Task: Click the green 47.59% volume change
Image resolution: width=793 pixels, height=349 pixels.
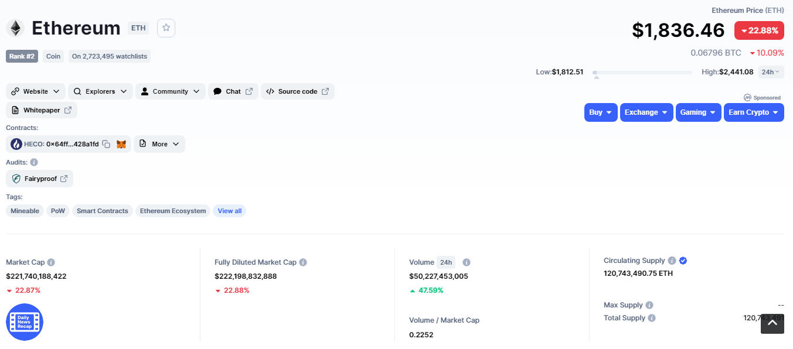Action: coord(426,290)
